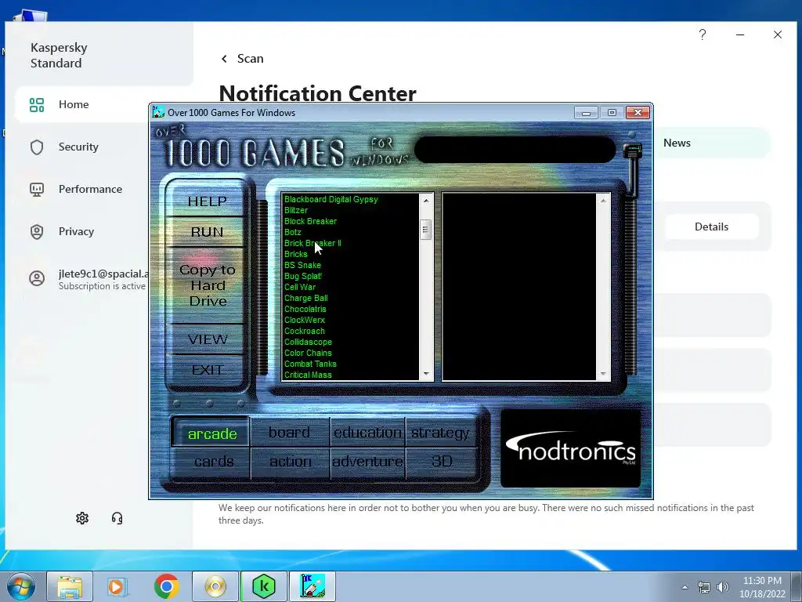Click description pane scroll down arrow
802x602 pixels.
coord(603,374)
